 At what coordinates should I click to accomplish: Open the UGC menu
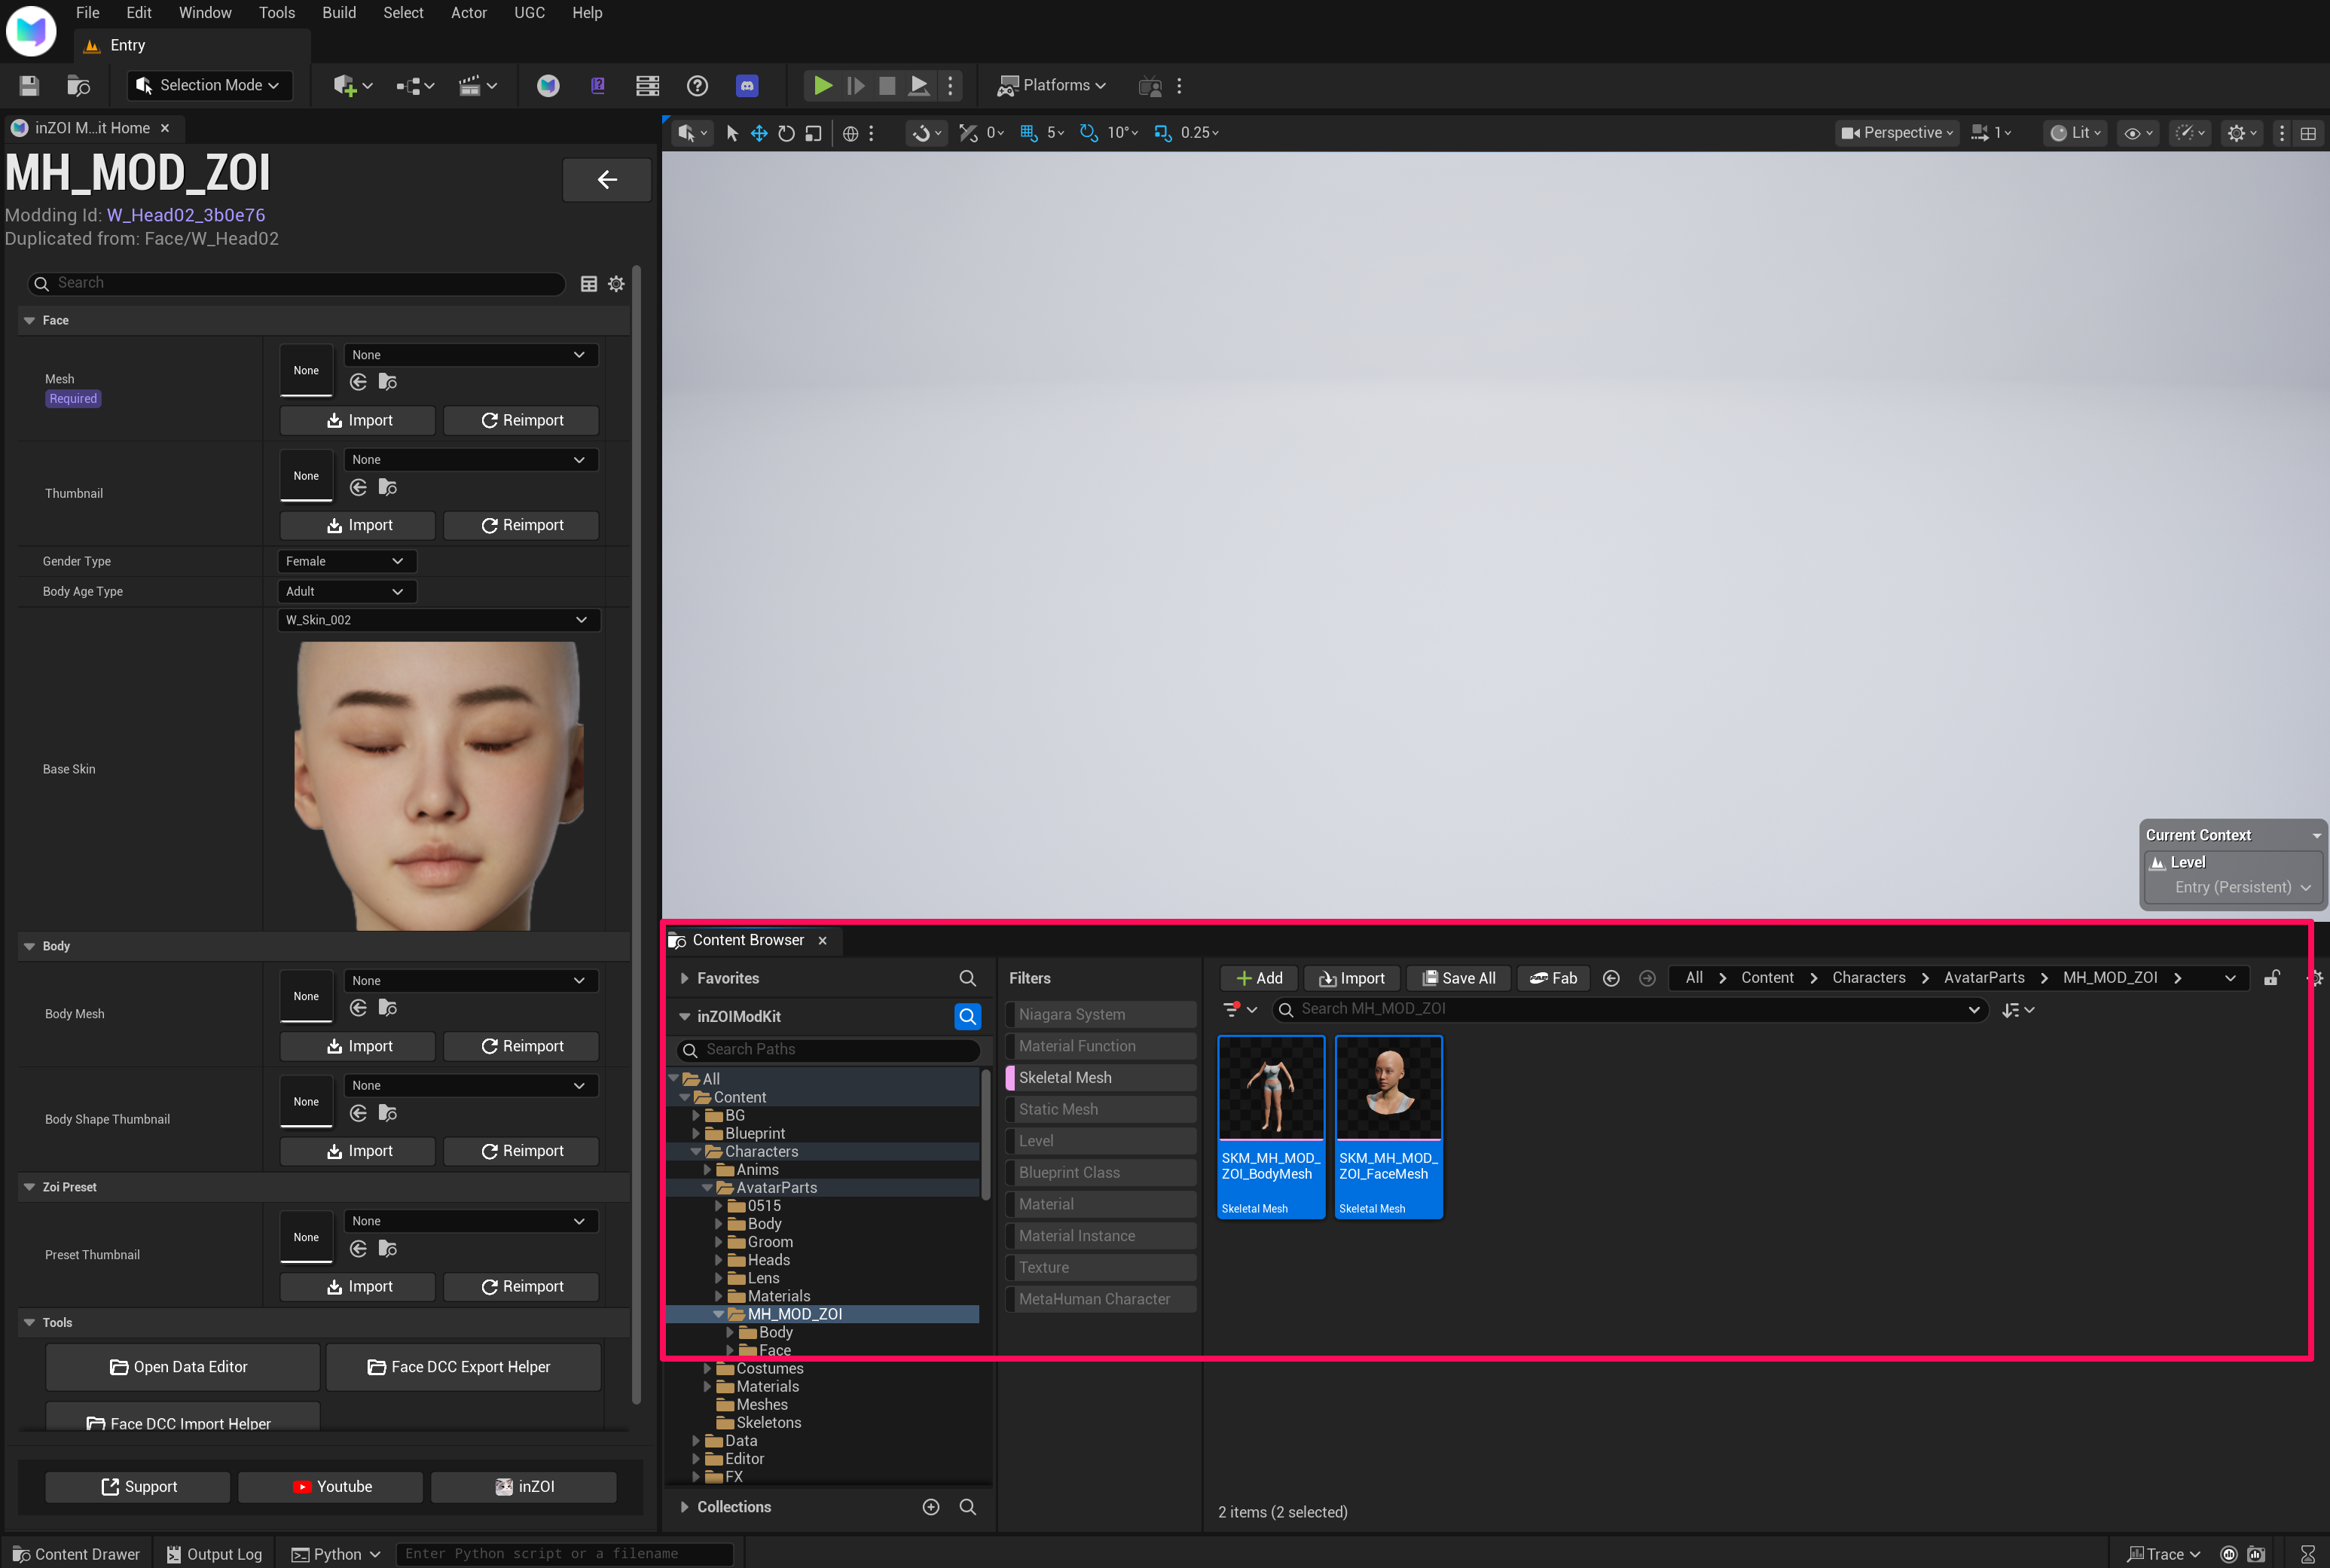(529, 13)
